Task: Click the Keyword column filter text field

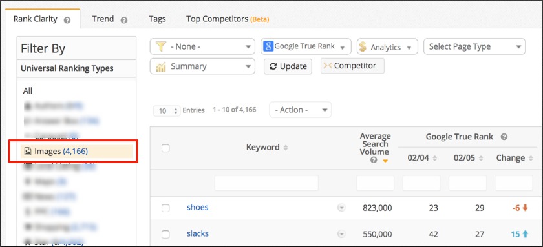Action: click(x=266, y=183)
